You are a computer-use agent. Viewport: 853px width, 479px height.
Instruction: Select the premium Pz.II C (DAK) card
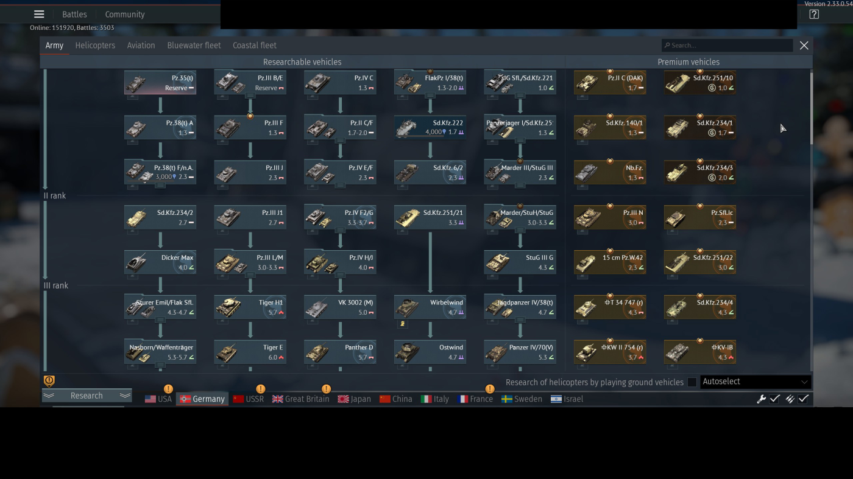click(x=610, y=83)
